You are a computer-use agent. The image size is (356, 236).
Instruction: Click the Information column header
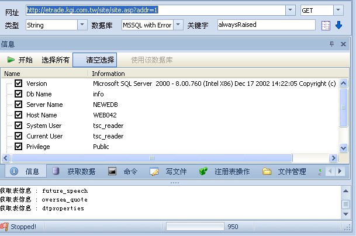219,74
